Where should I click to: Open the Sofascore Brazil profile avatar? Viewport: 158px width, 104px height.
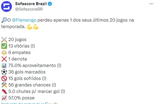click(x=6, y=6)
